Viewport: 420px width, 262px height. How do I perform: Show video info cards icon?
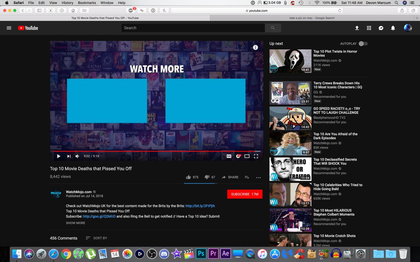(255, 48)
